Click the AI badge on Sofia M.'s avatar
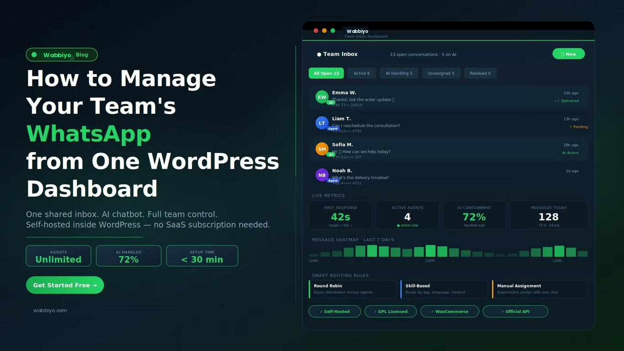Image resolution: width=624 pixels, height=351 pixels. tap(330, 155)
